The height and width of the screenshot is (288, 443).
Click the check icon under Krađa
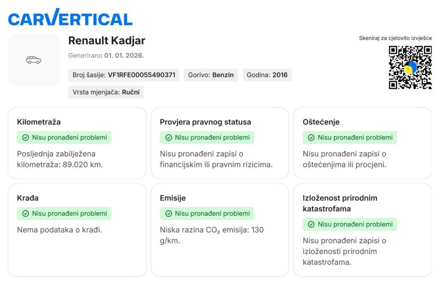click(x=25, y=214)
